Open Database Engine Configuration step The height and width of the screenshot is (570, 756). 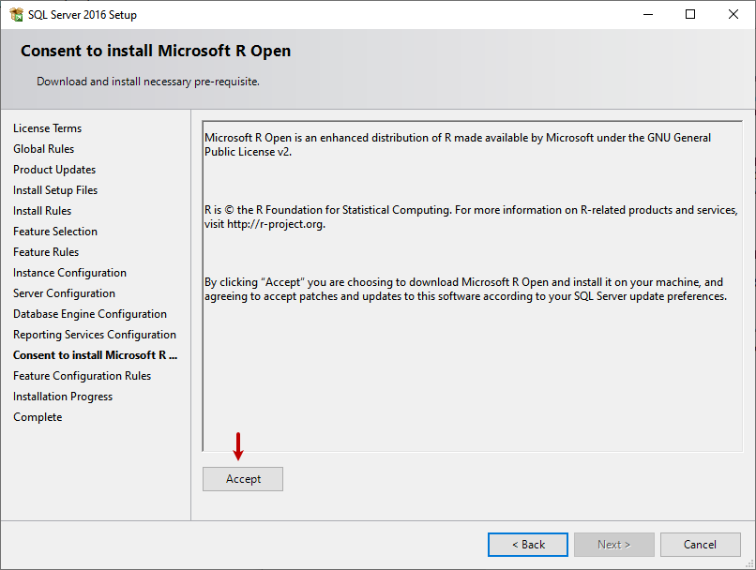pos(90,314)
